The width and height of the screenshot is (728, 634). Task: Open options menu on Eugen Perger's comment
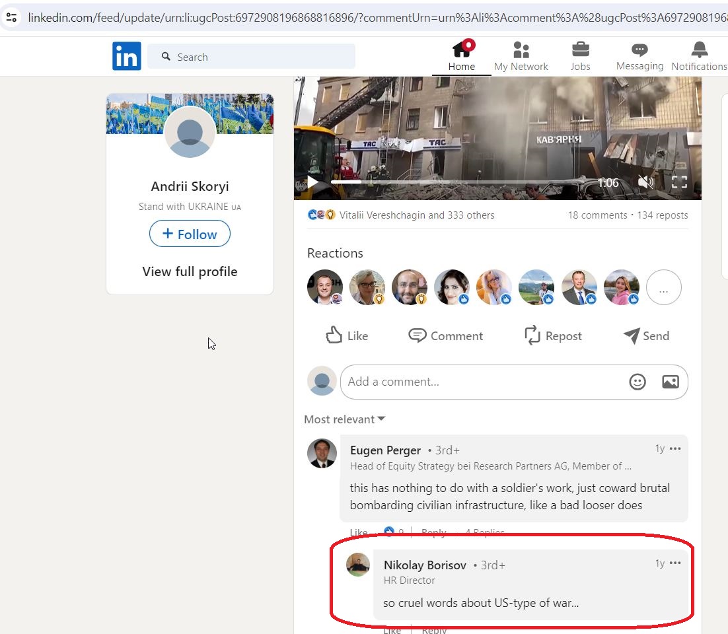point(675,448)
